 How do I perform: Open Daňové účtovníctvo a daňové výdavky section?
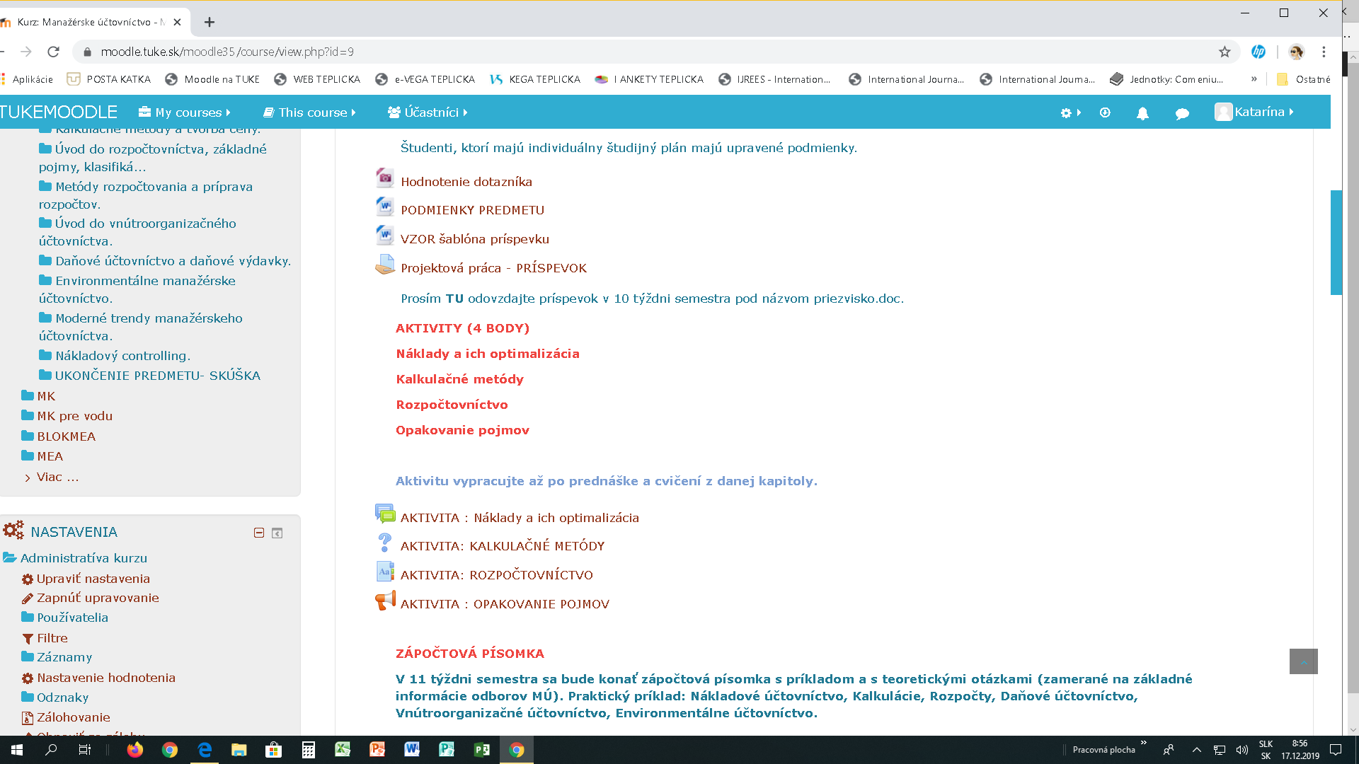coord(173,261)
